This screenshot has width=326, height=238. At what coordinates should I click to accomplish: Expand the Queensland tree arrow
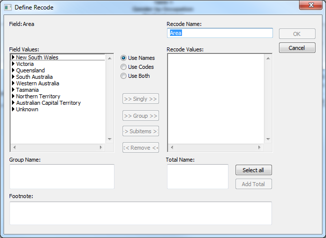pyautogui.click(x=13, y=70)
